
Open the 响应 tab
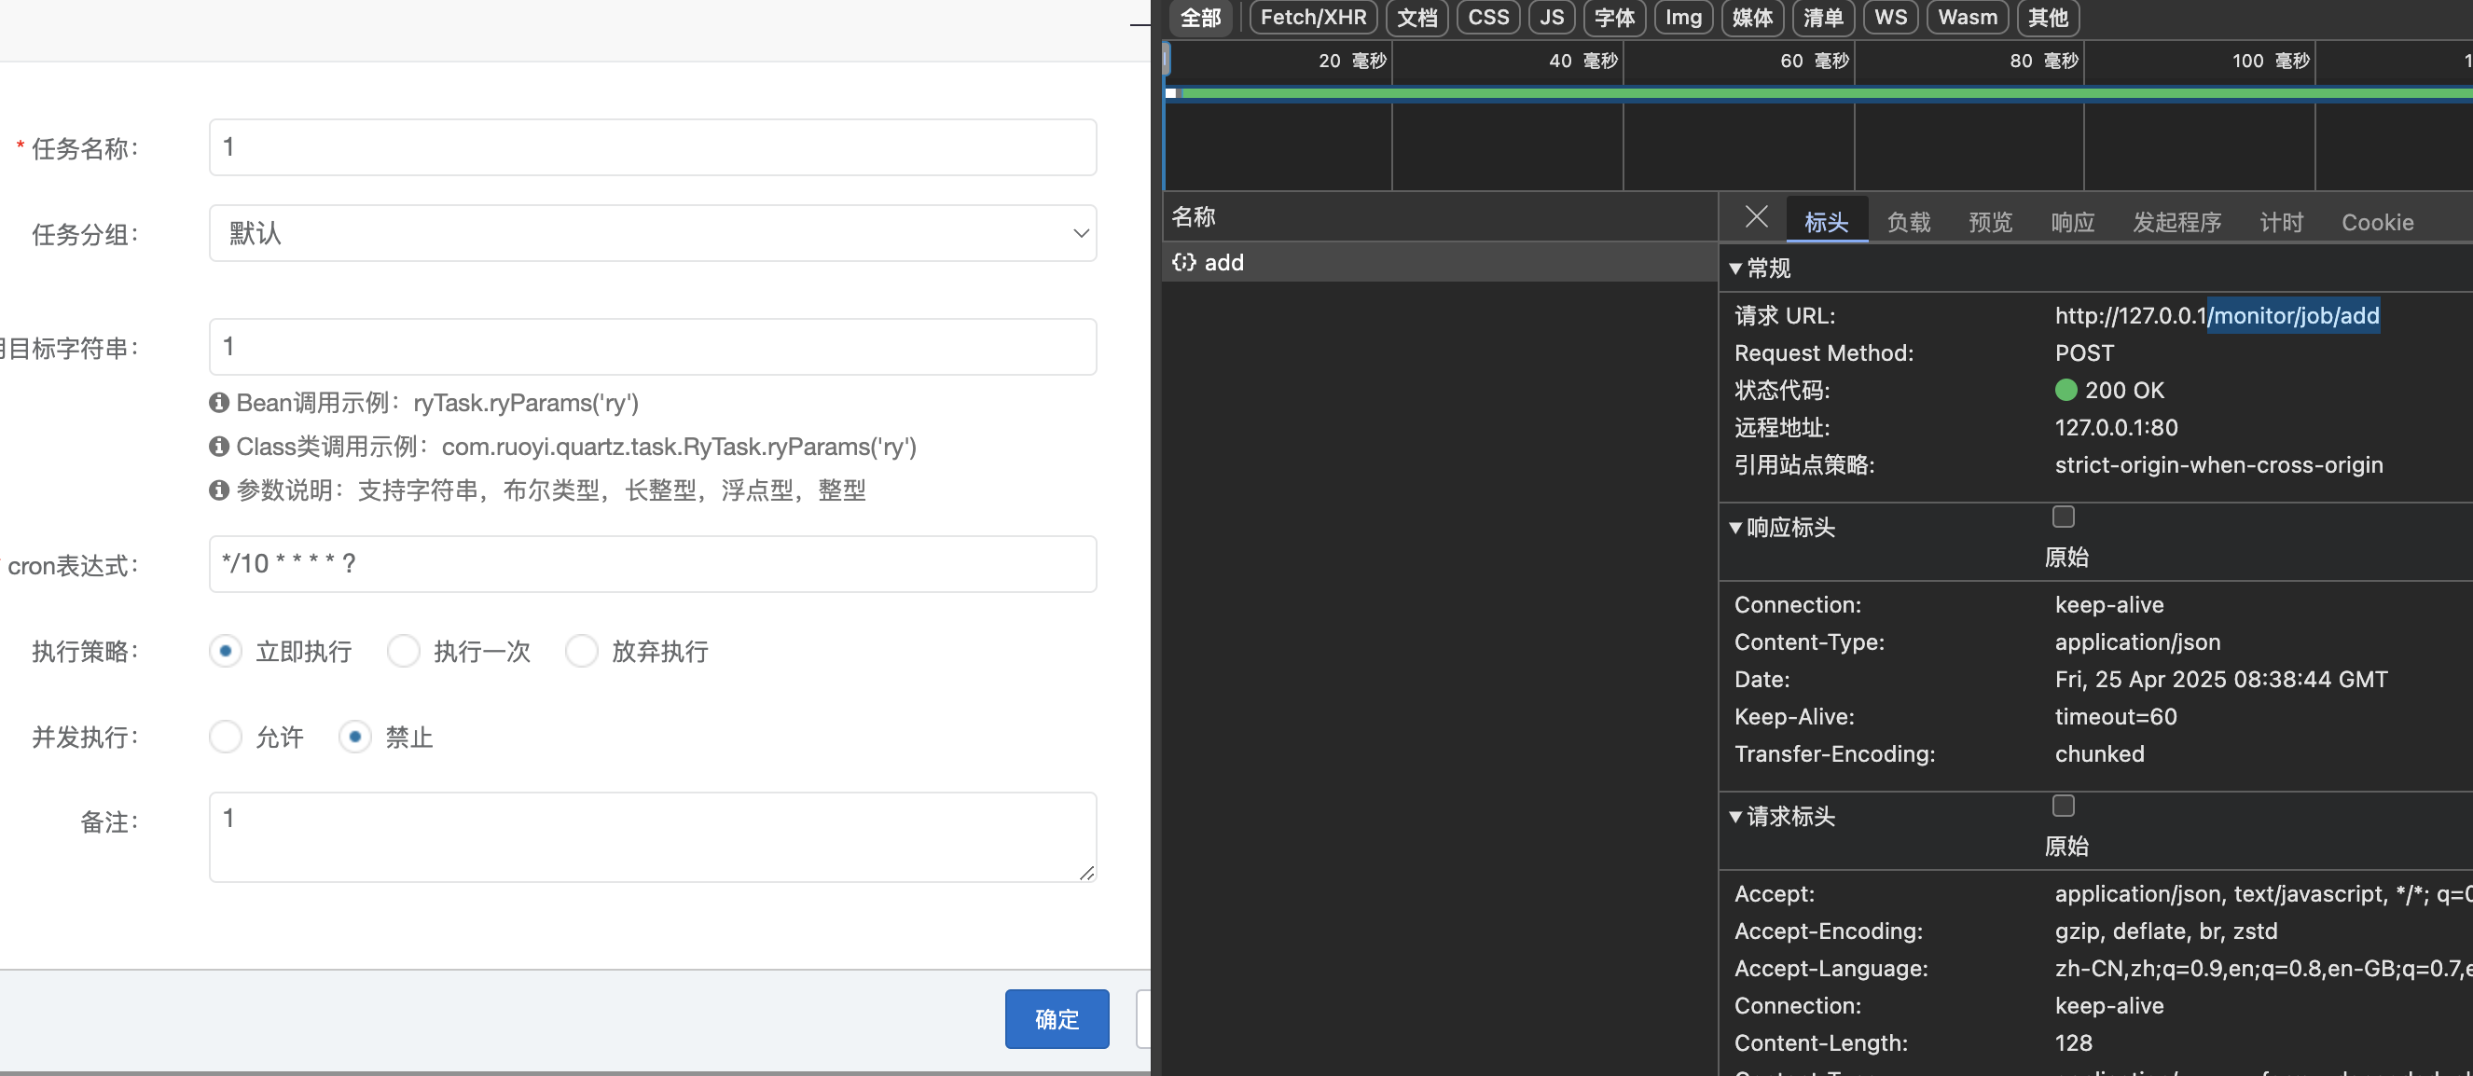pyautogui.click(x=2073, y=222)
